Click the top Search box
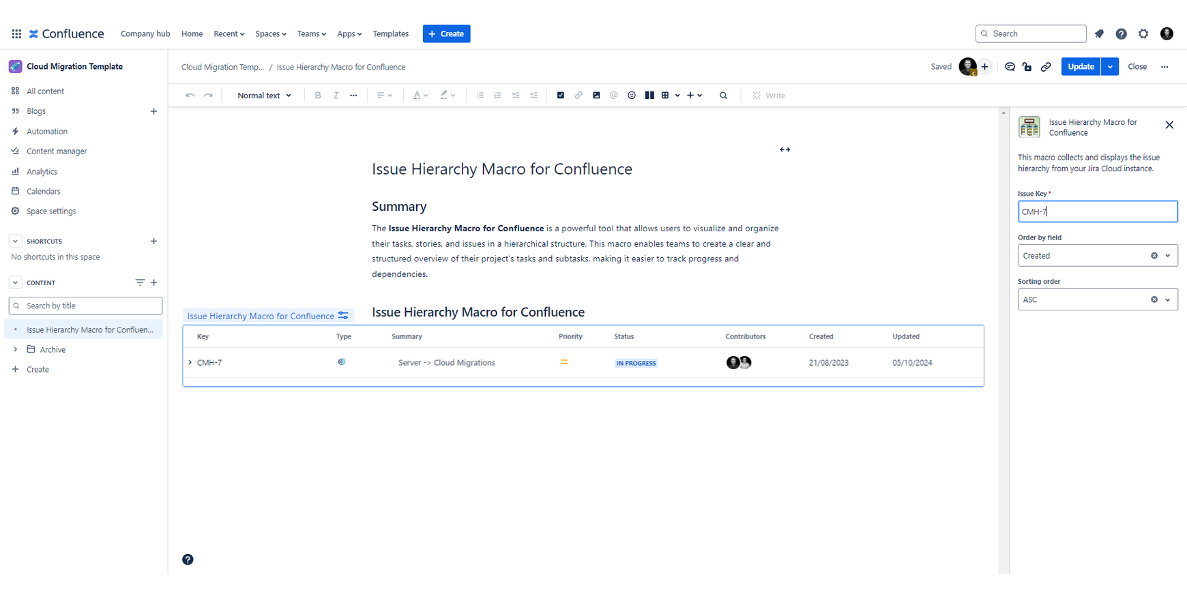 (1031, 33)
